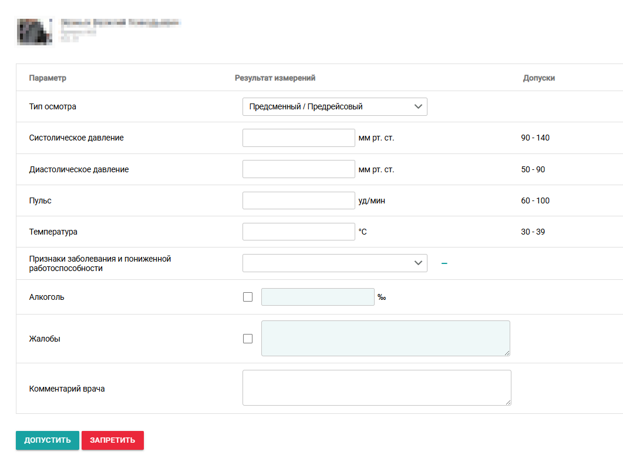
Task: Click the 30 - 39 tolerance value
Action: pyautogui.click(x=533, y=232)
